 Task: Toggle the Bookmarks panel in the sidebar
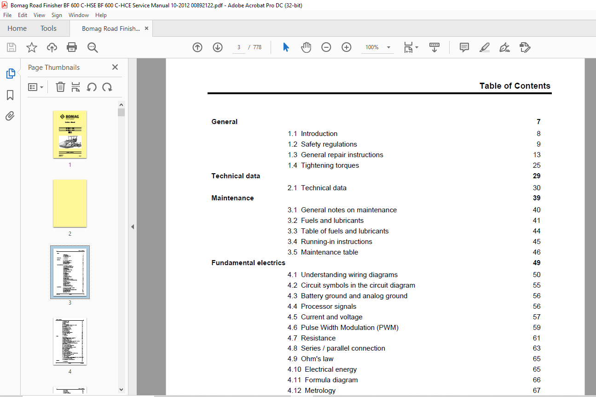pyautogui.click(x=10, y=95)
